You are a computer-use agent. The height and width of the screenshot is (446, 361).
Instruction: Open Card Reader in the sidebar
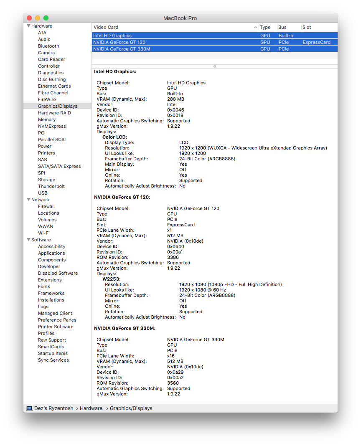click(51, 59)
